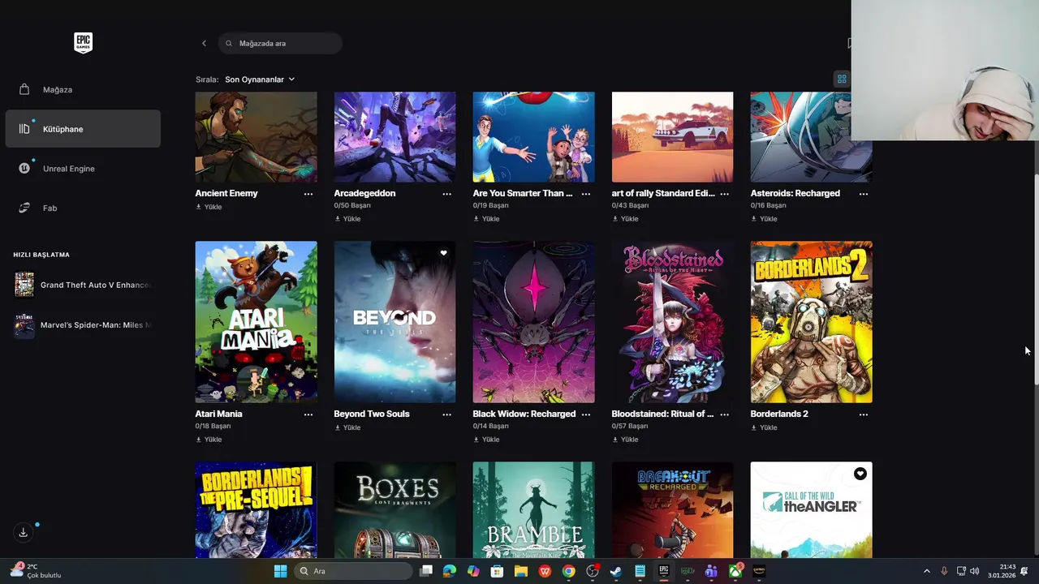Screen dimensions: 1039x584
Task: Open Steam from the taskbar
Action: 616,571
